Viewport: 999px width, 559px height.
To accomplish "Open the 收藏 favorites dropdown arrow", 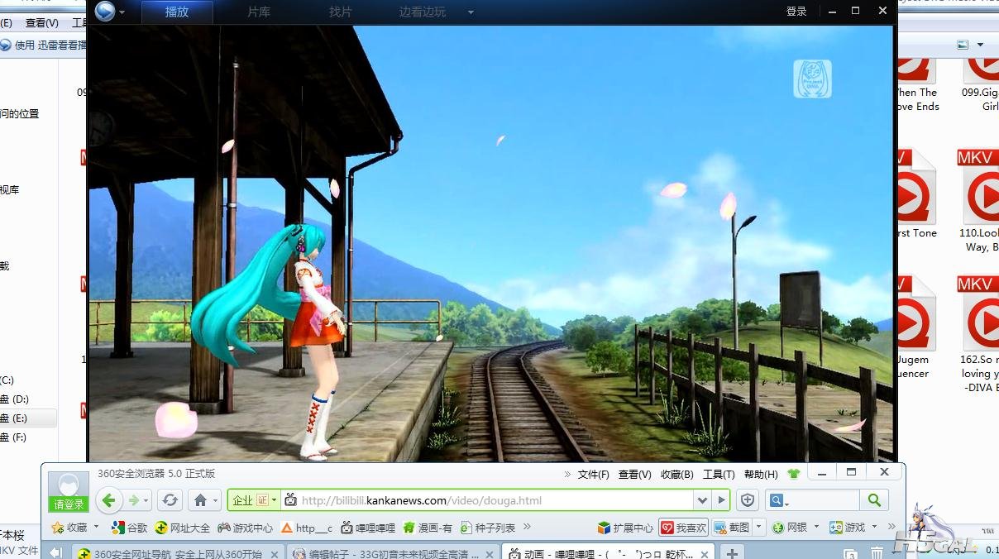I will point(96,527).
